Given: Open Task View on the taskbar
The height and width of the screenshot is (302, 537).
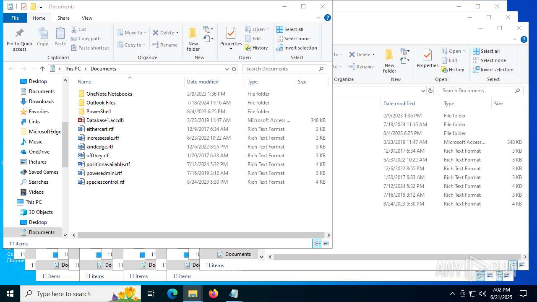Looking at the screenshot, I should pyautogui.click(x=151, y=294).
